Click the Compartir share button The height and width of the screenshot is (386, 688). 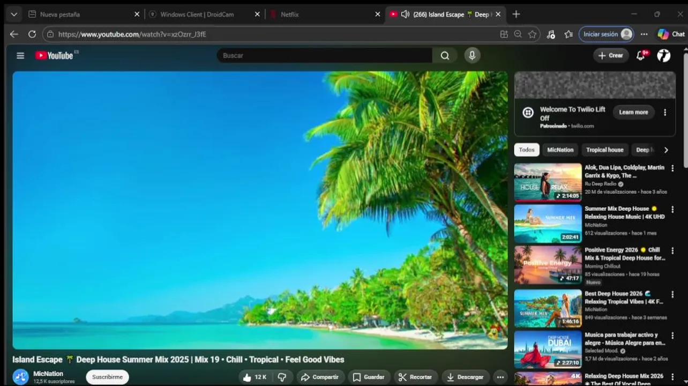tap(320, 377)
